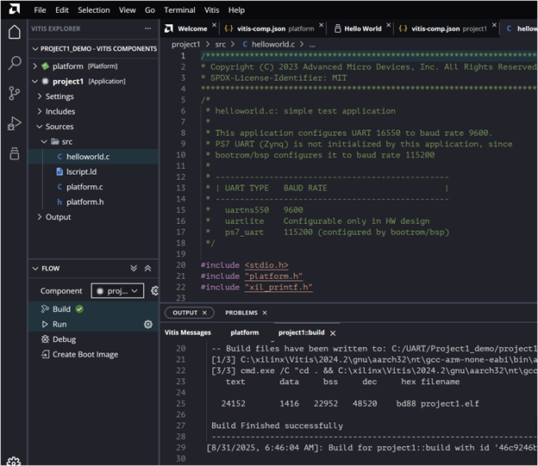Open platform.h in the explorer
This screenshot has height=466, width=538.
pos(84,202)
